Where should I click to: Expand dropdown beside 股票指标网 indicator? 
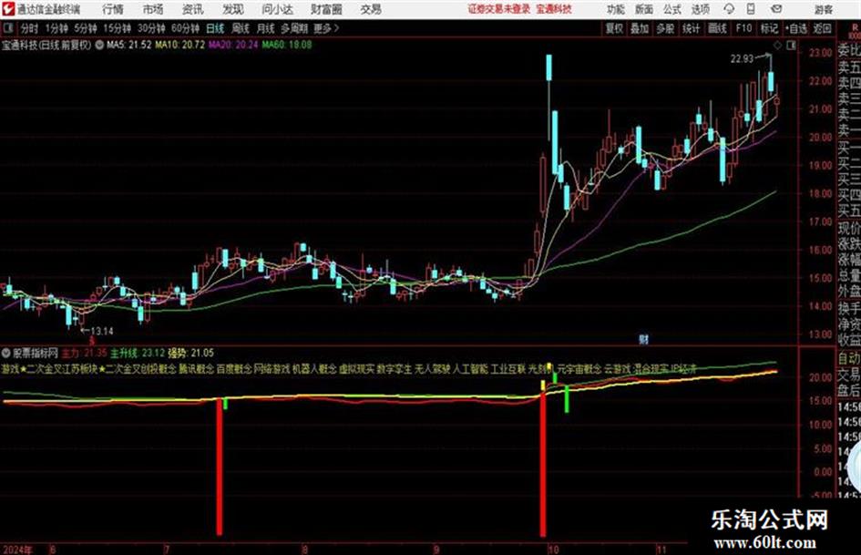pos(6,353)
